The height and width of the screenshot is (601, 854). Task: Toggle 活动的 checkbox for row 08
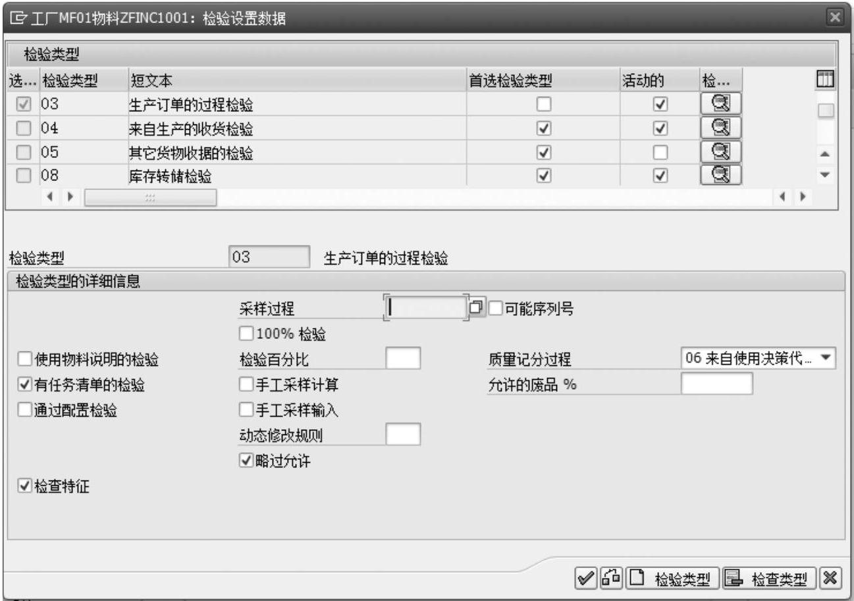[x=659, y=175]
